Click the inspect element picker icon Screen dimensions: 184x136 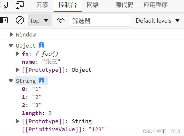pyautogui.click(x=4, y=5)
